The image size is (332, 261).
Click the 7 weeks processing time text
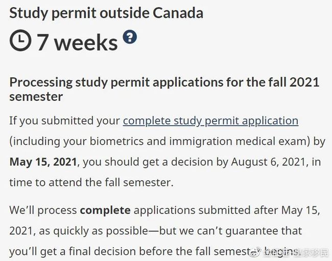coord(77,42)
